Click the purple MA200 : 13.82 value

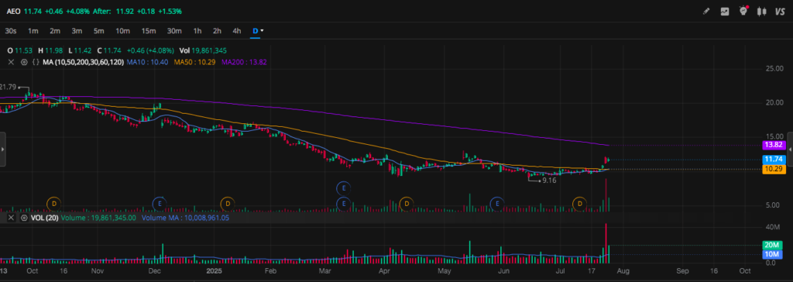244,62
